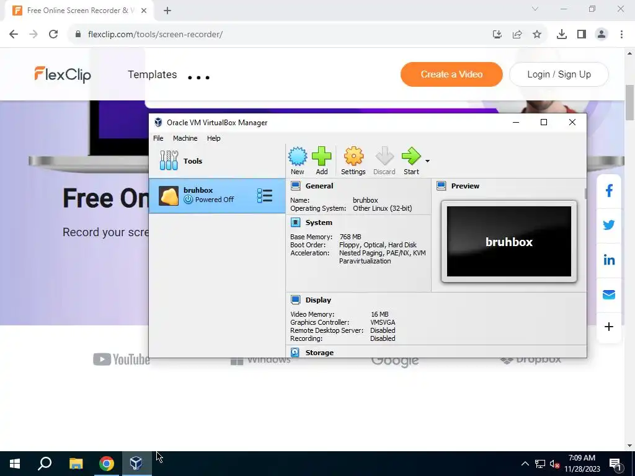Bookmark this page with star icon
635x476 pixels.
(x=537, y=35)
